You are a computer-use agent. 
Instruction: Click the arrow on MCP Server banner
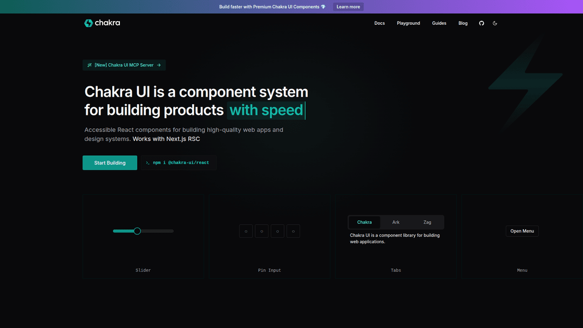pos(159,65)
